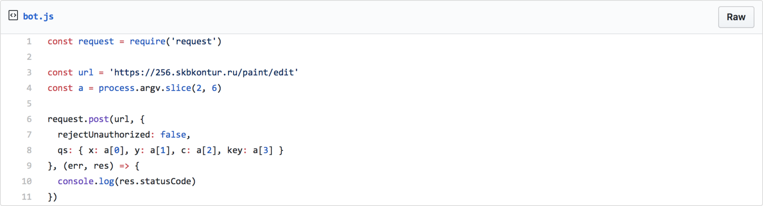Select line number 6
The image size is (763, 206).
pos(29,119)
